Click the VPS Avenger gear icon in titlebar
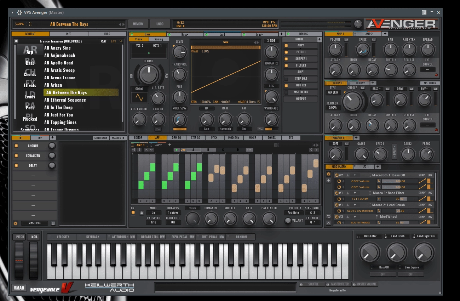The height and width of the screenshot is (301, 460). point(19,12)
